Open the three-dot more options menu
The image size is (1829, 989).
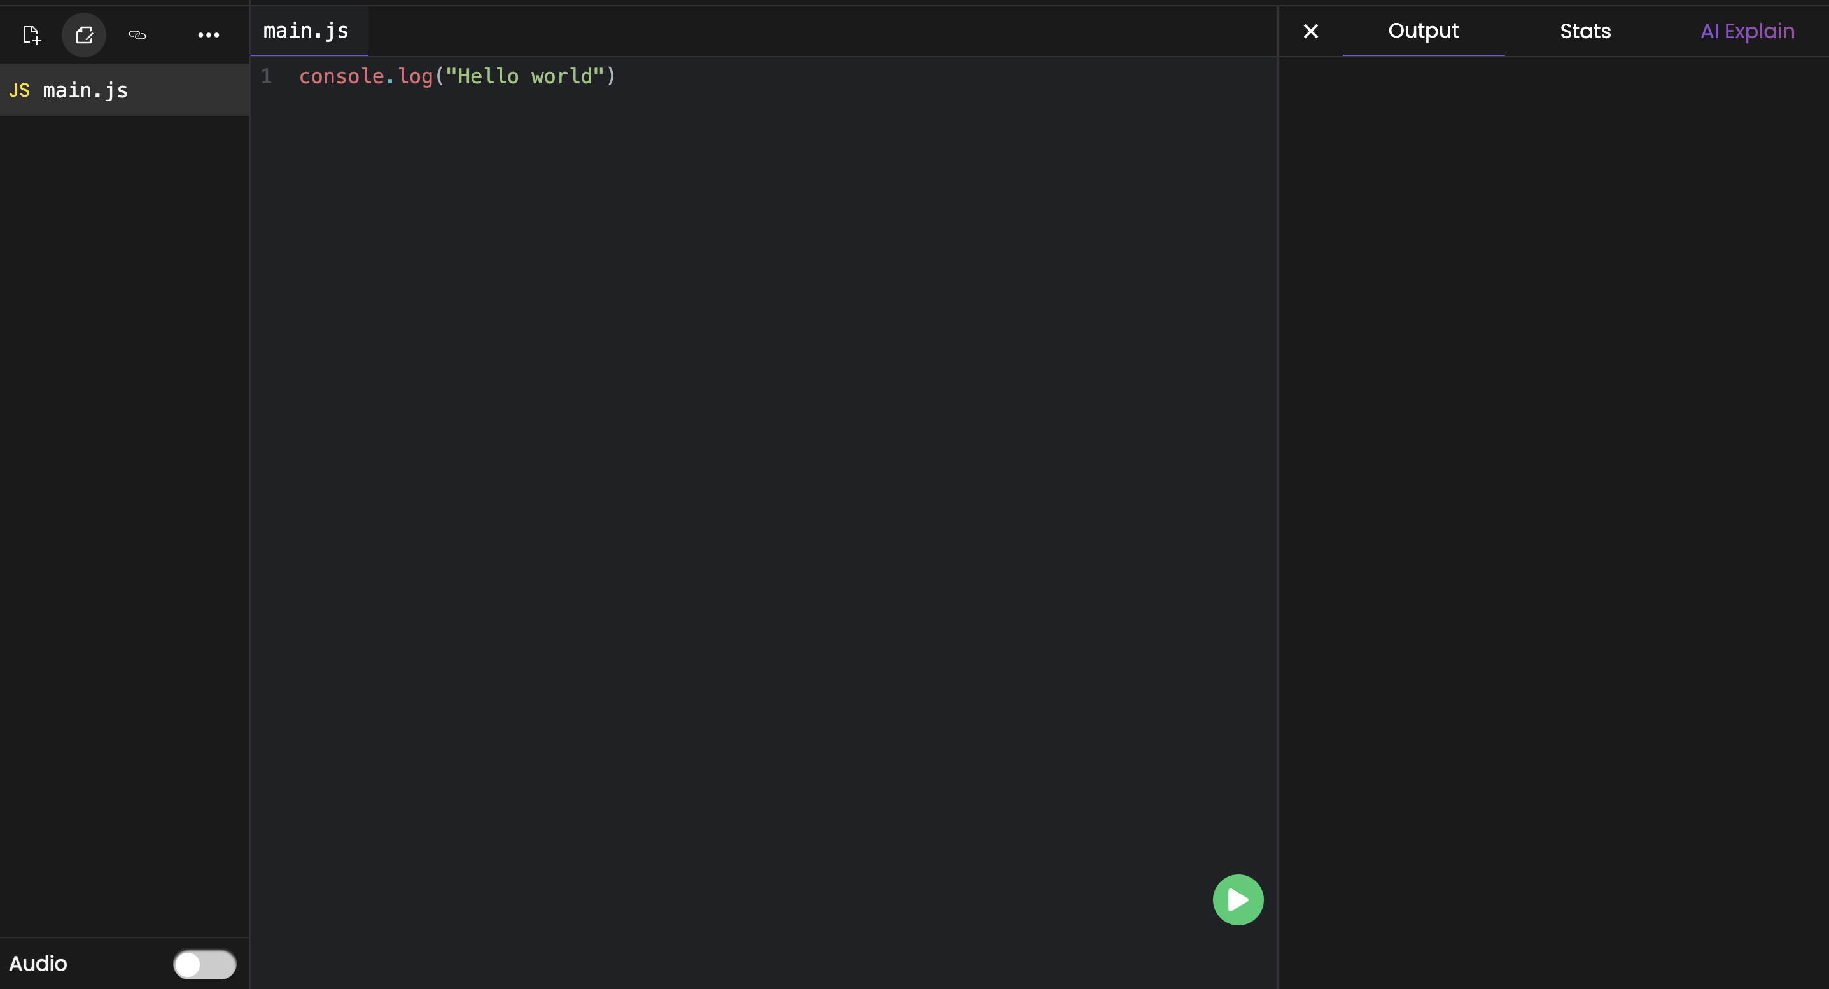208,35
